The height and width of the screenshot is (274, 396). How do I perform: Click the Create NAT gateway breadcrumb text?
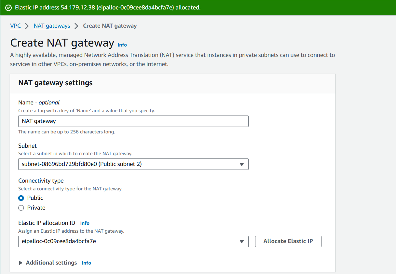tap(110, 26)
